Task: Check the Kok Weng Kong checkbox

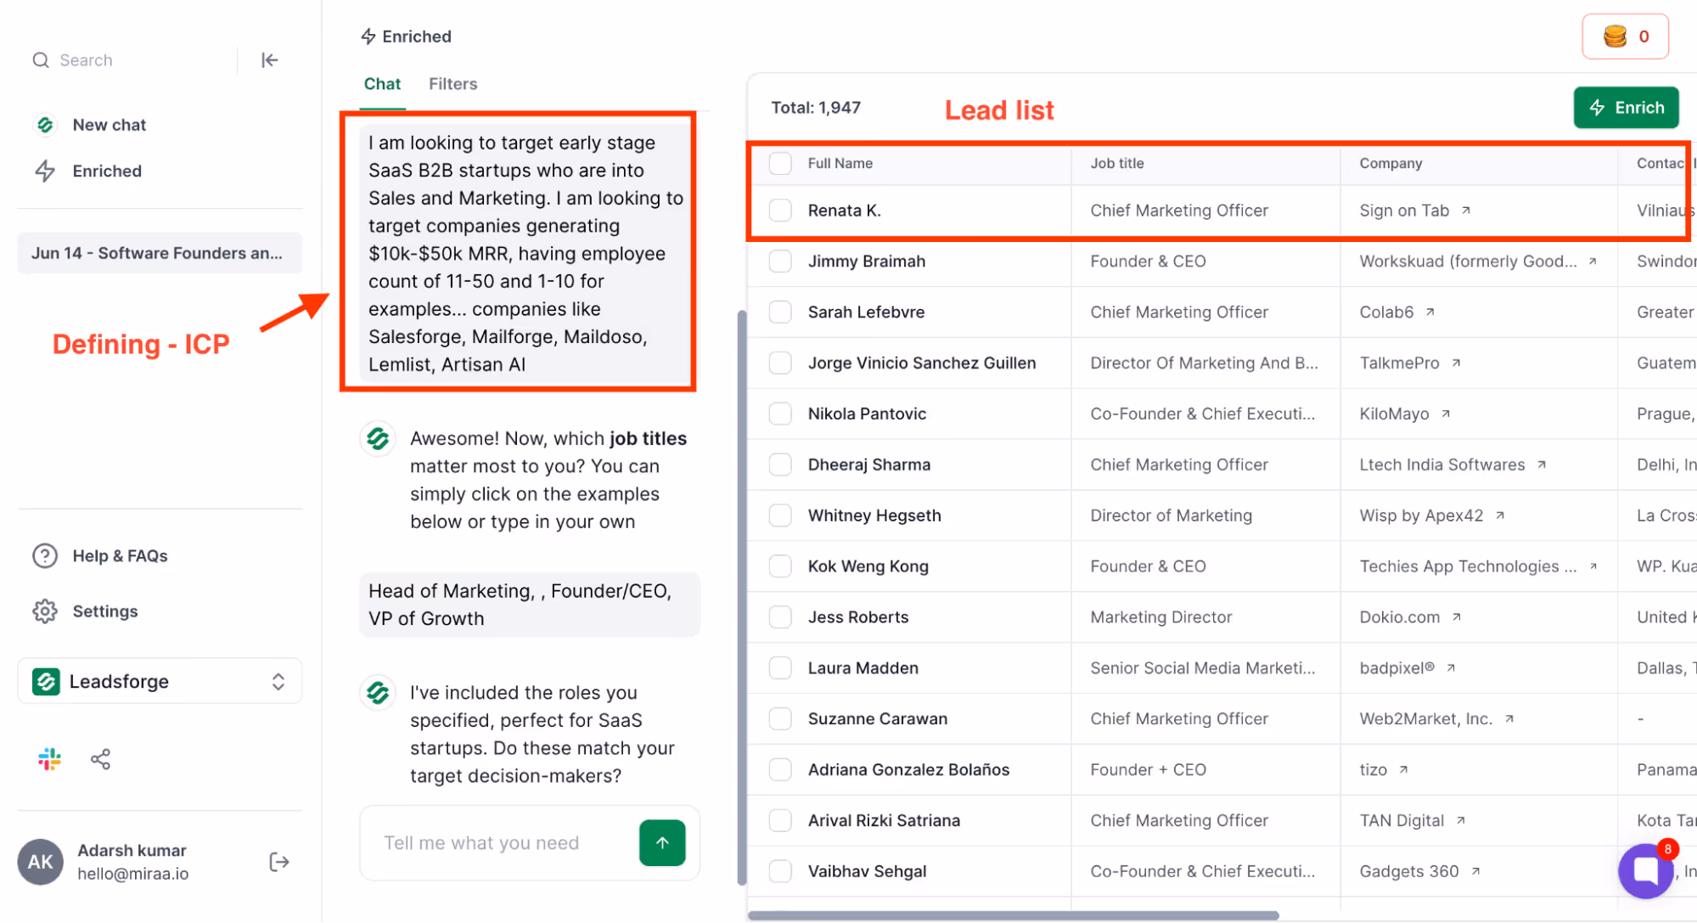Action: click(x=780, y=566)
